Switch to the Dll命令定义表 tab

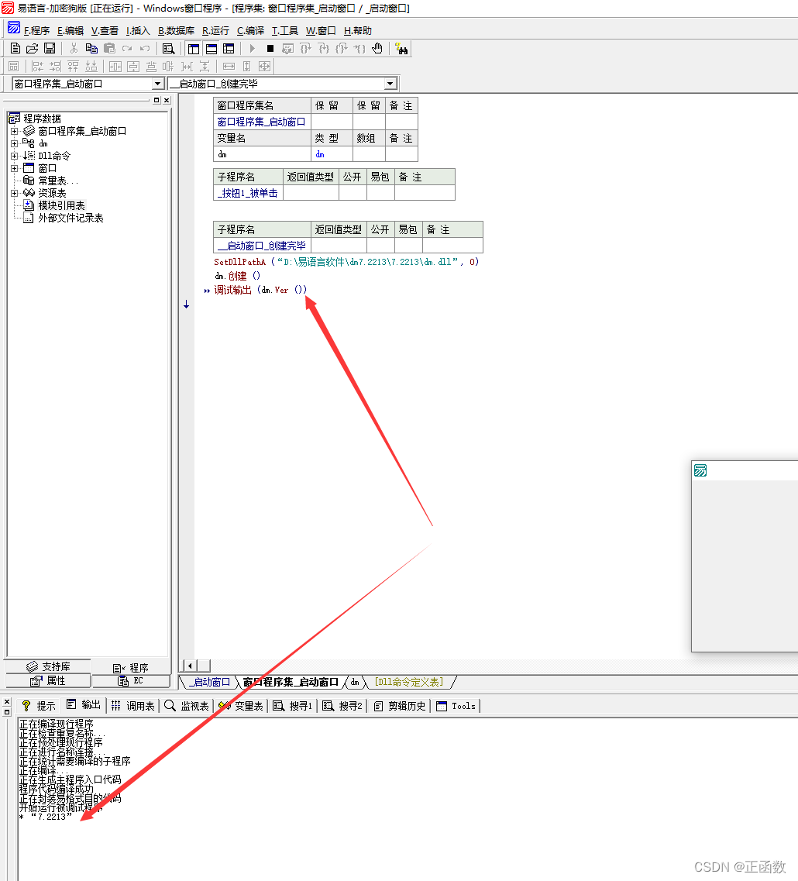pos(409,682)
